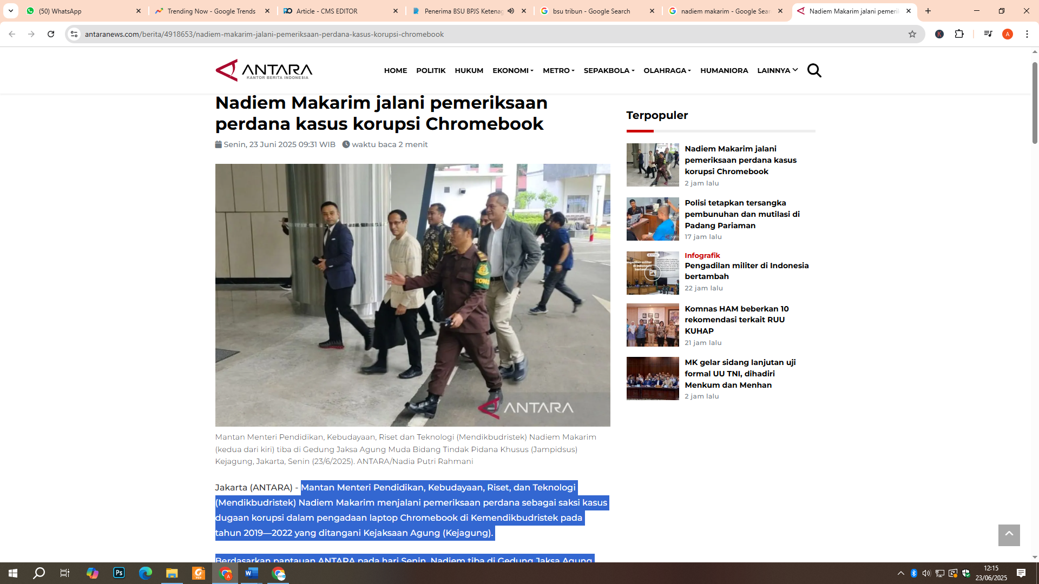Open new browser tab
1039x584 pixels.
928,11
